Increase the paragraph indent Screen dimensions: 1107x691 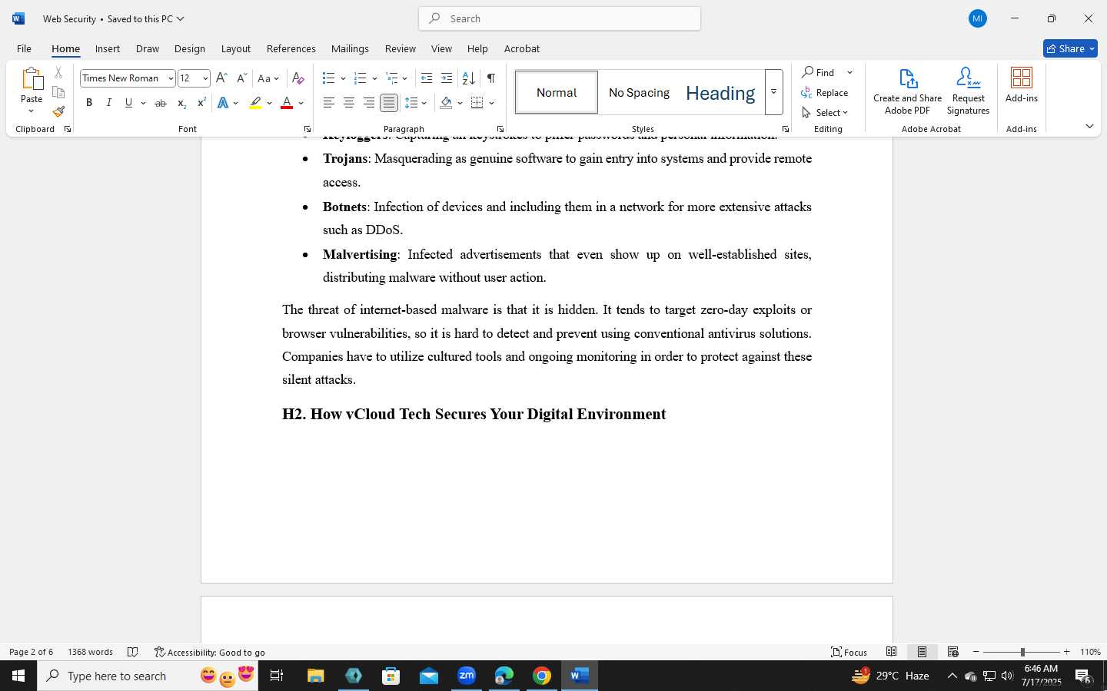(447, 78)
